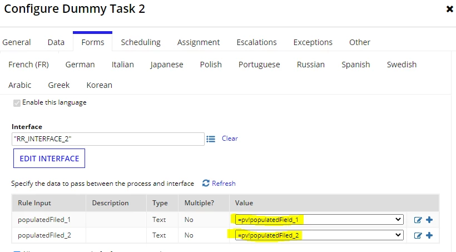Viewport: 456px width, 252px height.
Task: Select the Greek language tab
Action: point(59,85)
